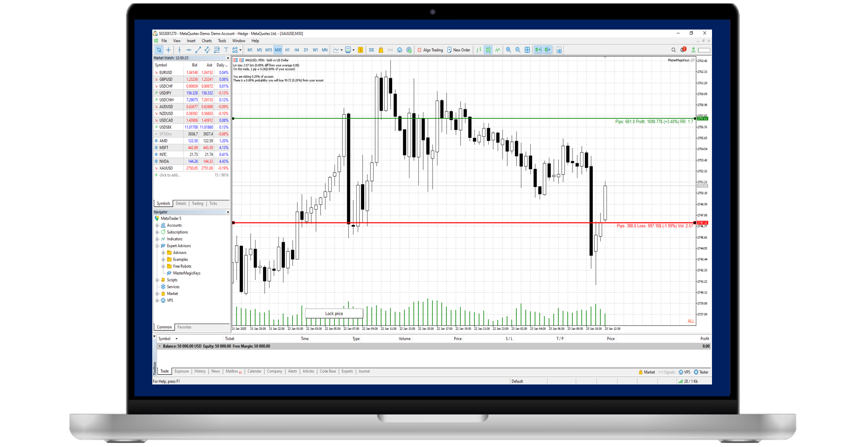This screenshot has height=447, width=848.
Task: Select the cursor arrow tool
Action: [159, 50]
